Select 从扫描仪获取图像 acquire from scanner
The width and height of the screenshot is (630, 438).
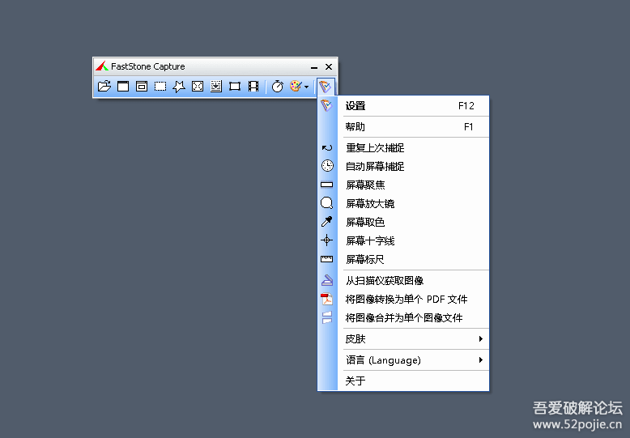(x=403, y=280)
